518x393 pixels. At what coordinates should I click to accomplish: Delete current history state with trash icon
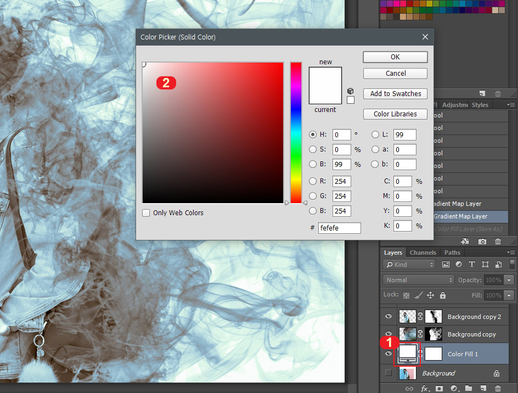498,242
